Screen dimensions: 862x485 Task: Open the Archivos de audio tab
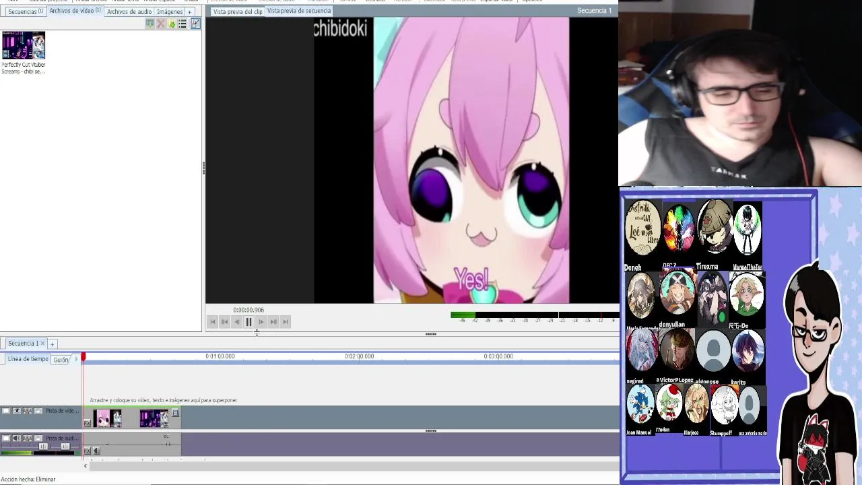click(x=129, y=11)
